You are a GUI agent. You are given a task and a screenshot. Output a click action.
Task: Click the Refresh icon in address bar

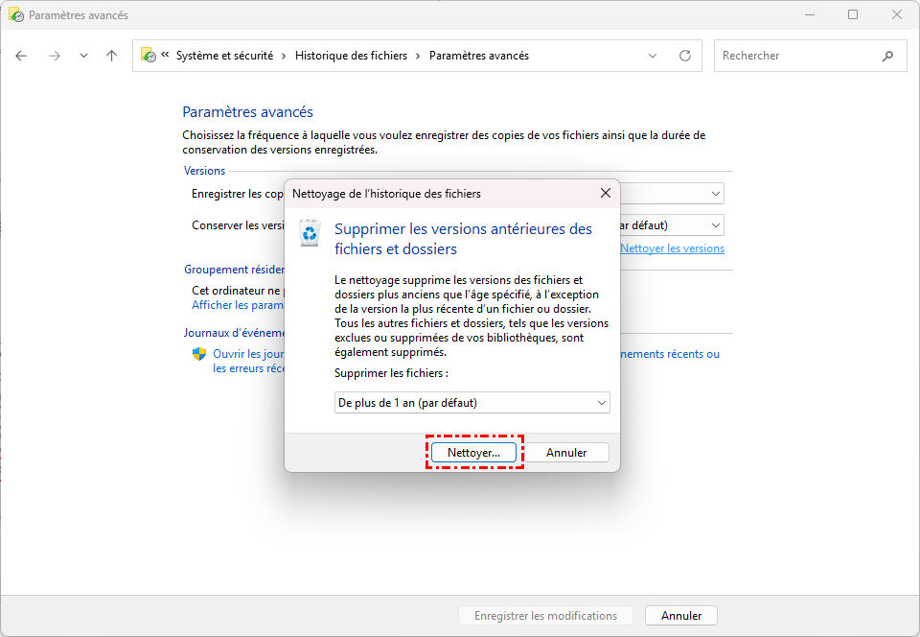coord(684,56)
